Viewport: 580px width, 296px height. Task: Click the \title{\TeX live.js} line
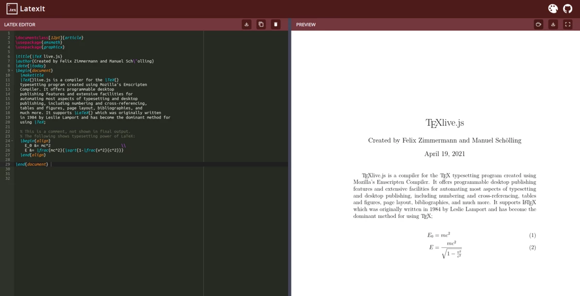[40, 56]
